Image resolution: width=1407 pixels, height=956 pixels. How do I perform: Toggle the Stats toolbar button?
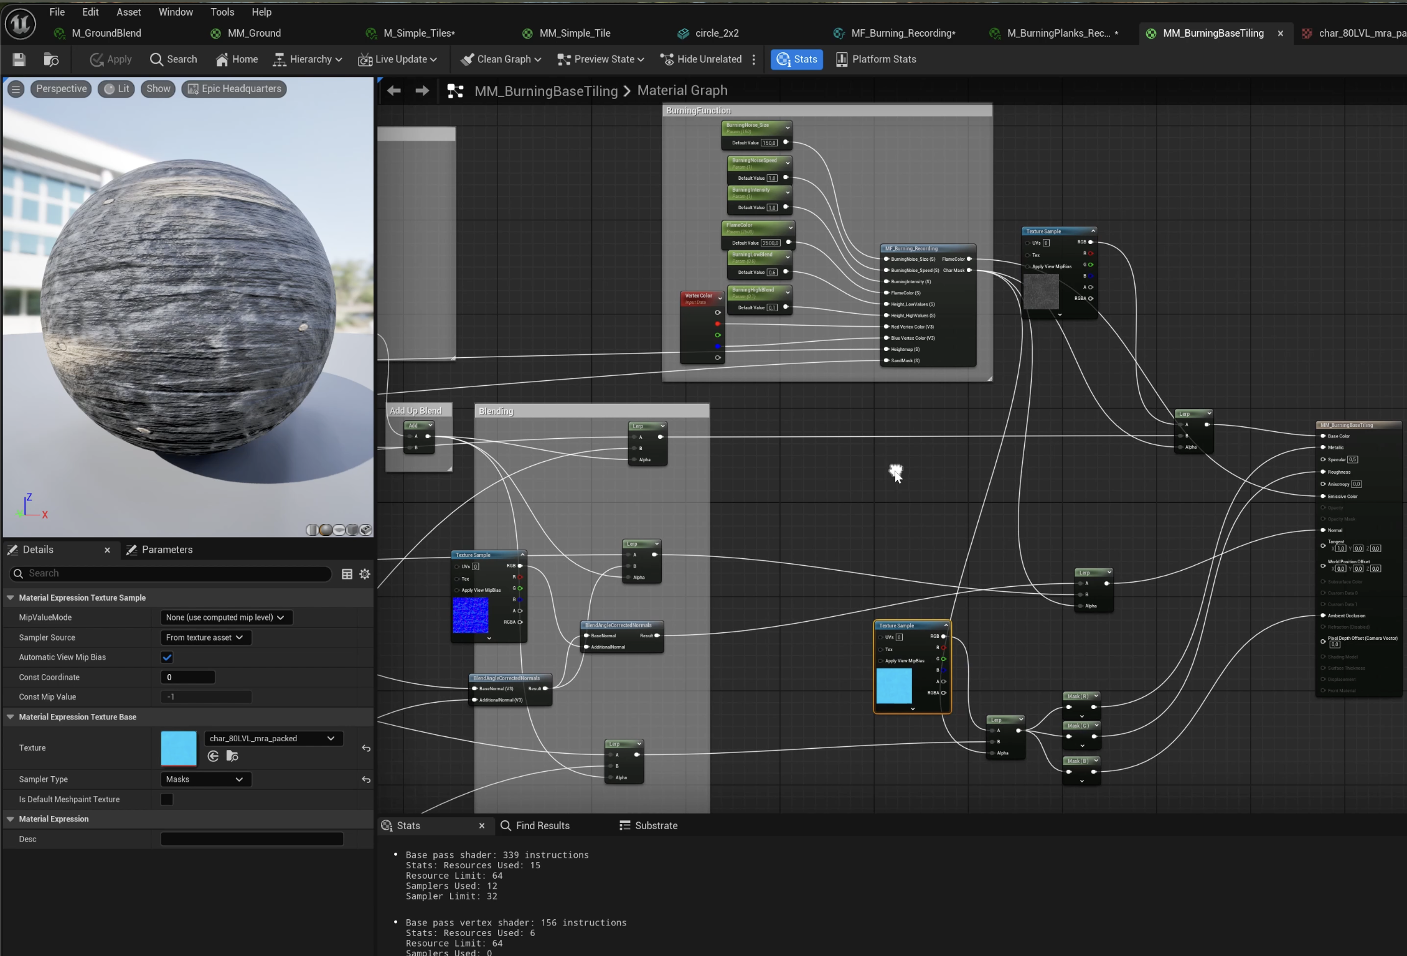pyautogui.click(x=796, y=59)
